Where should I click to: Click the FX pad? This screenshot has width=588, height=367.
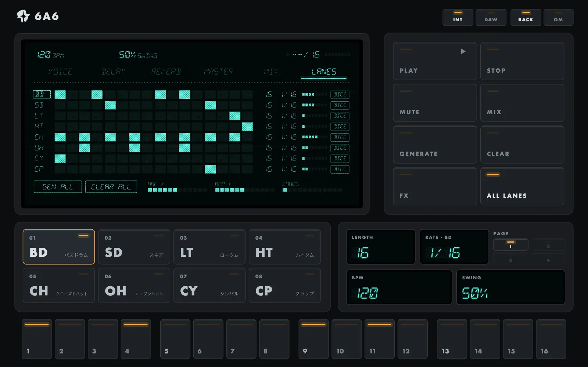click(x=435, y=186)
